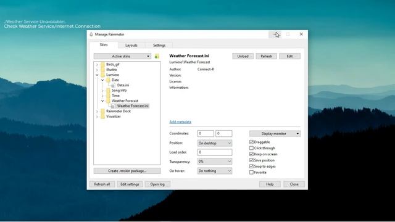Collapse the Date subfolder node
This screenshot has height=222, width=395.
(x=102, y=80)
